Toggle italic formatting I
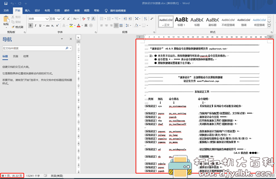 coord(35,26)
